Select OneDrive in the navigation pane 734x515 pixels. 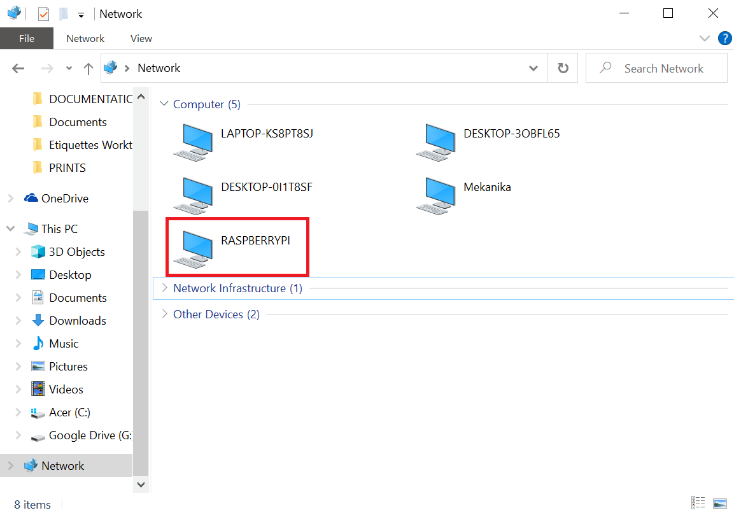57,199
